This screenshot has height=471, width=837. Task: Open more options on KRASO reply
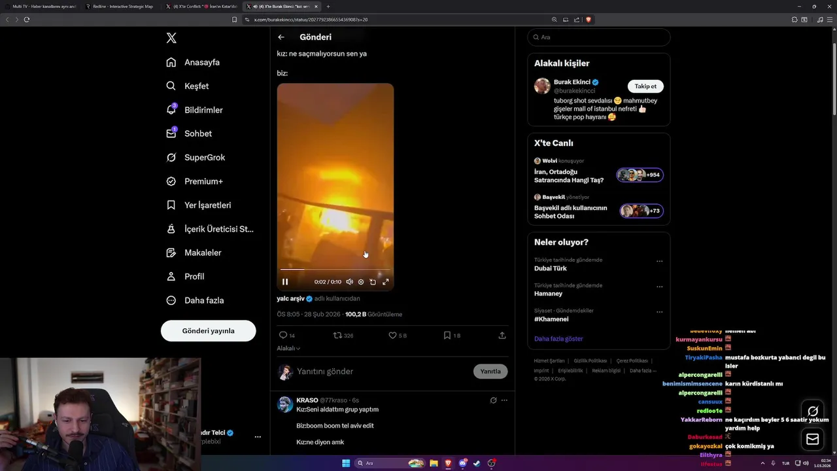pos(504,400)
